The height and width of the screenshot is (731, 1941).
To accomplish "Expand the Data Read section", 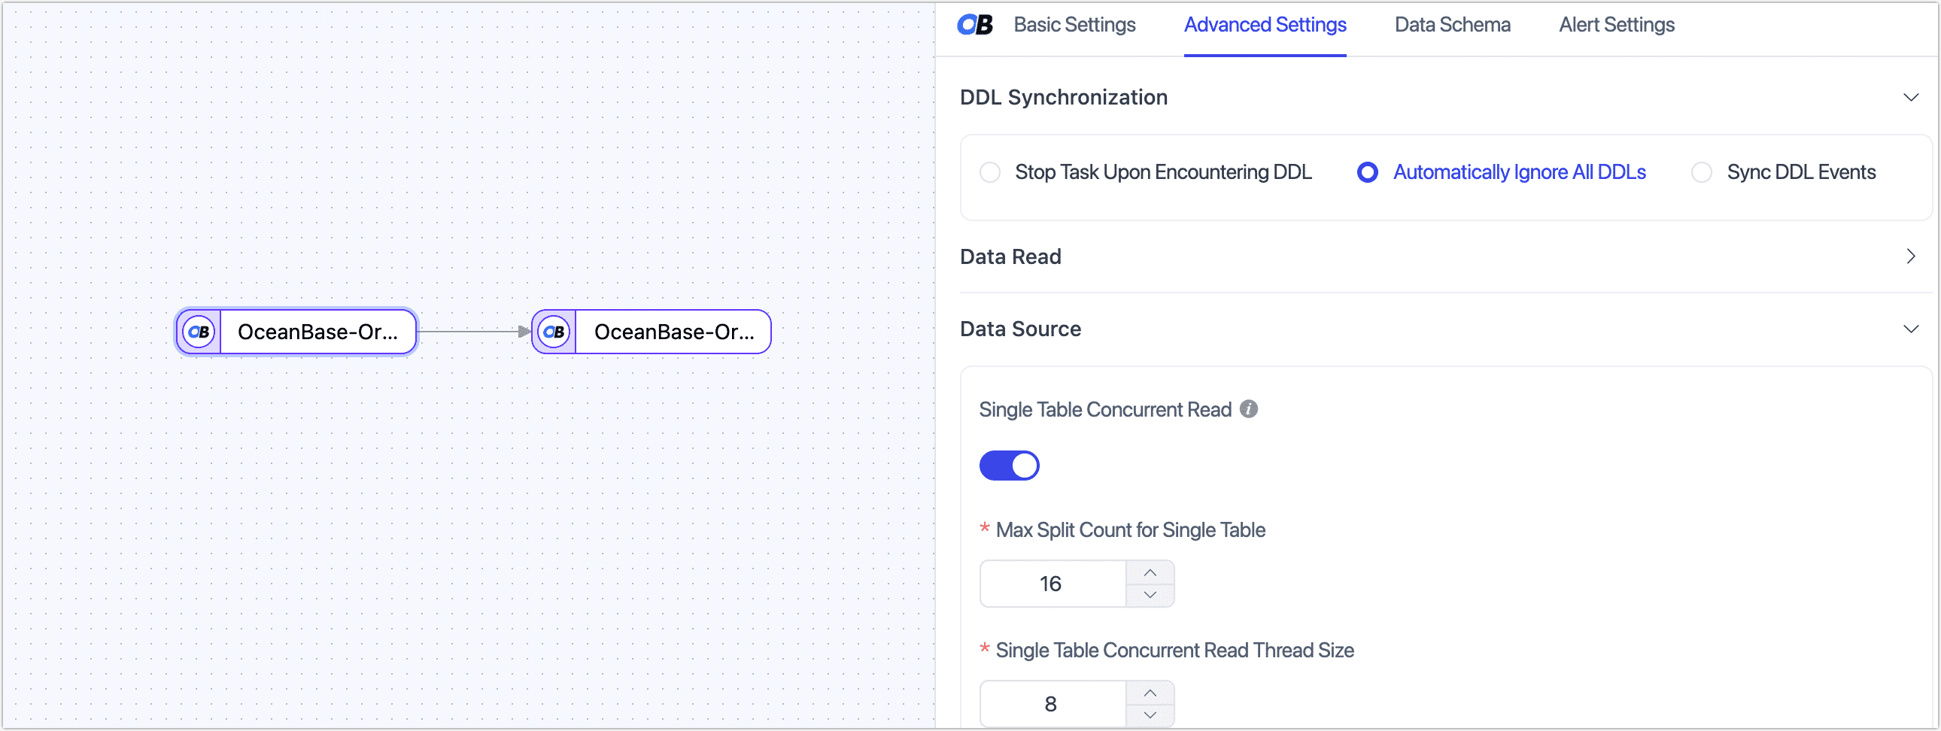I will click(1910, 256).
